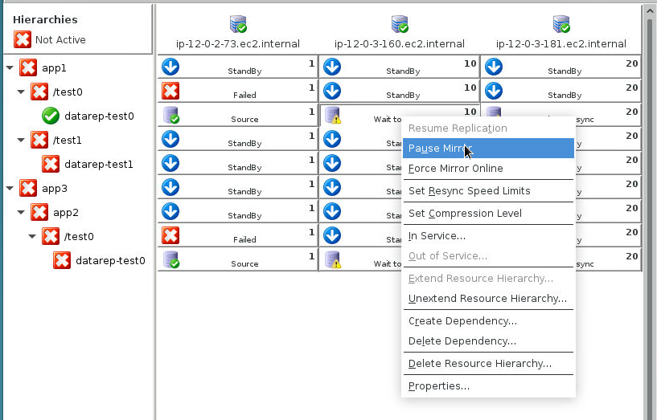The image size is (657, 420).
Task: Collapse the app2 tree node
Action: [x=20, y=213]
